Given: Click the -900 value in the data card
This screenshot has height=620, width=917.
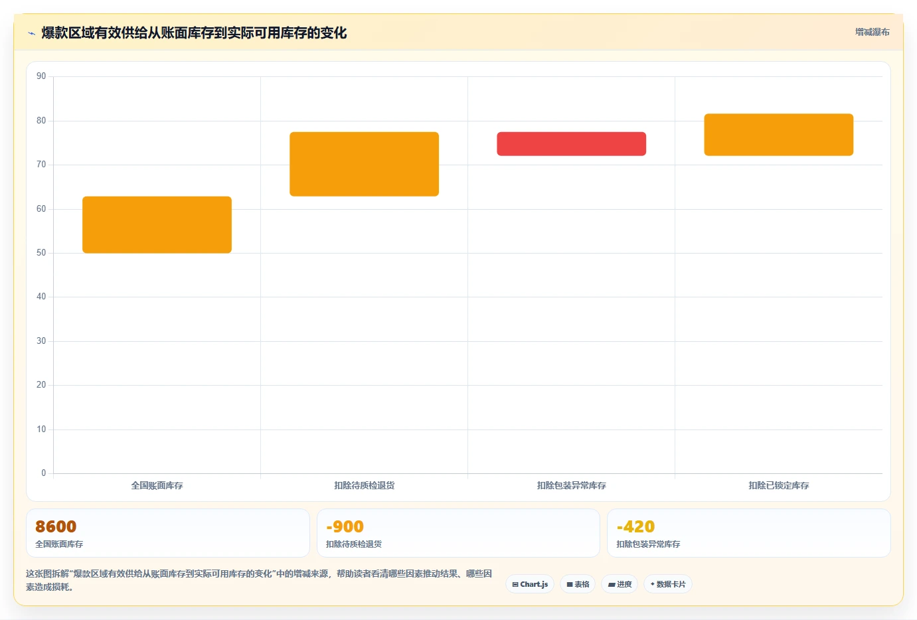Looking at the screenshot, I should 345,526.
